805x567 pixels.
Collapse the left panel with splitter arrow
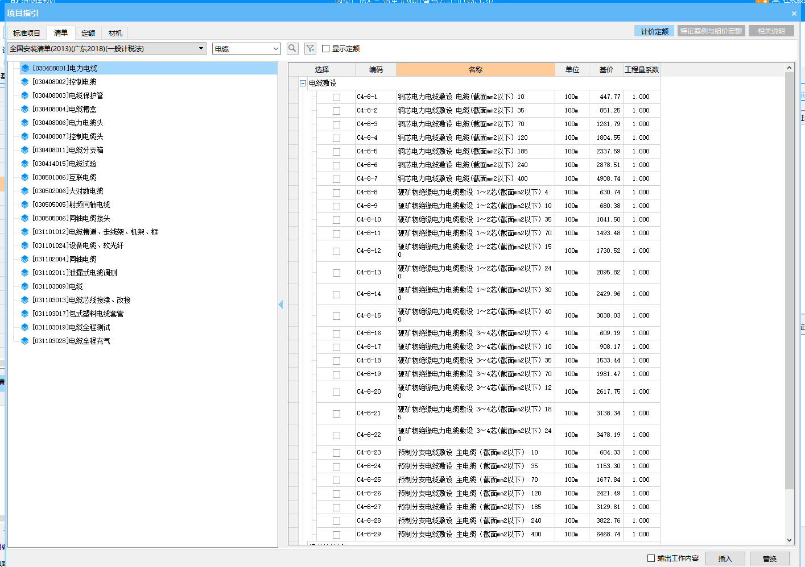281,305
